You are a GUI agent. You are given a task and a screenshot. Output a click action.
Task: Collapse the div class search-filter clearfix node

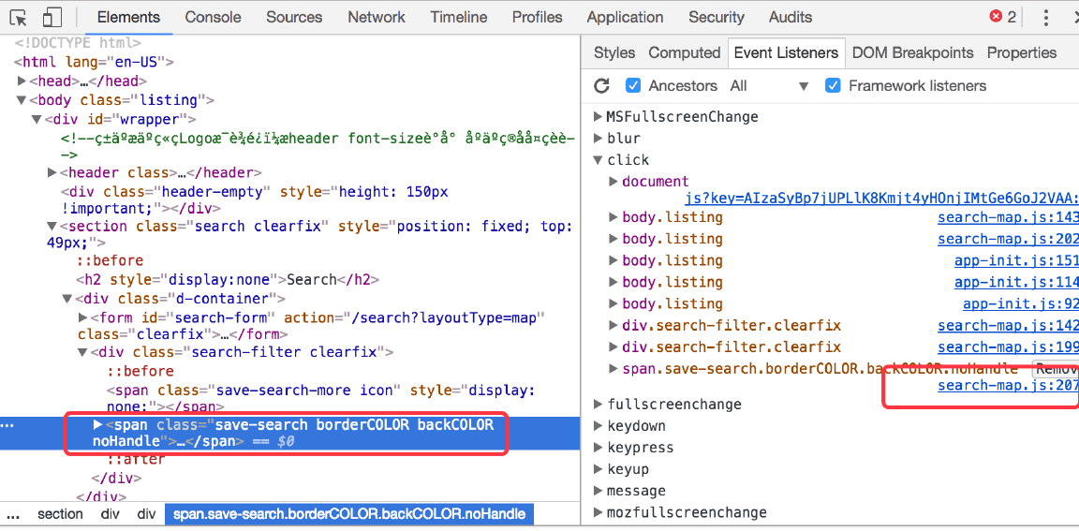[82, 352]
